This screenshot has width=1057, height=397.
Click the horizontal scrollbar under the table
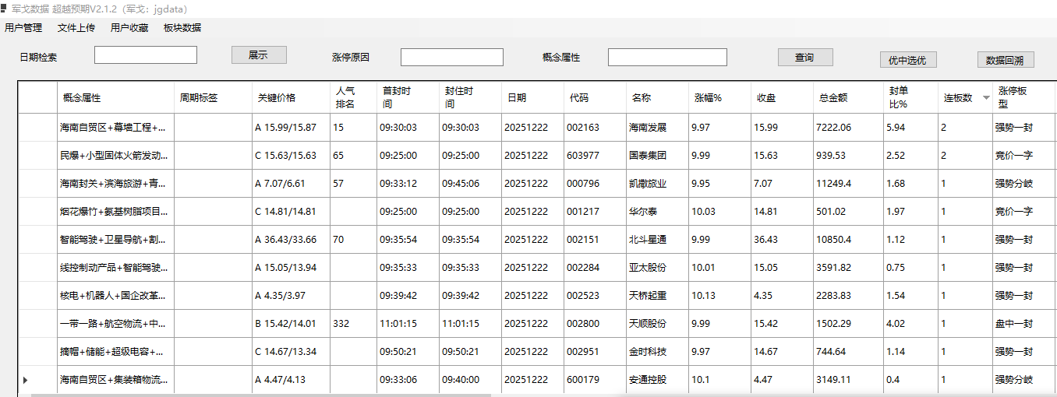261,395
